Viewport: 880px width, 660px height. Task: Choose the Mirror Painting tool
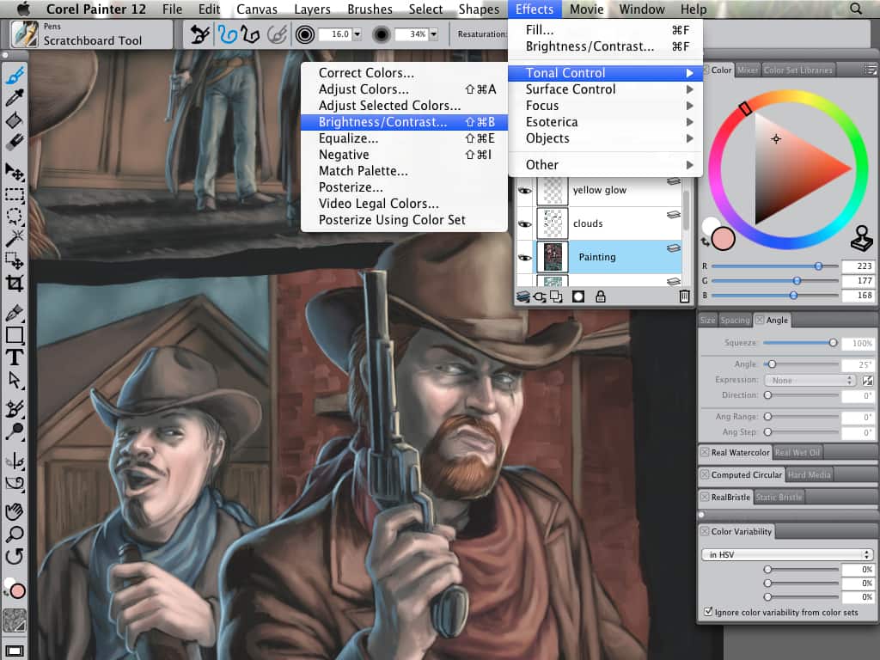(15, 461)
